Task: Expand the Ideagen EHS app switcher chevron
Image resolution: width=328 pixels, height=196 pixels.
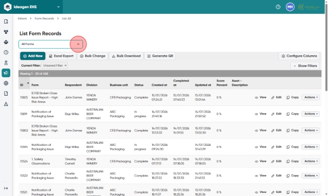Action: pyautogui.click(x=58, y=7)
